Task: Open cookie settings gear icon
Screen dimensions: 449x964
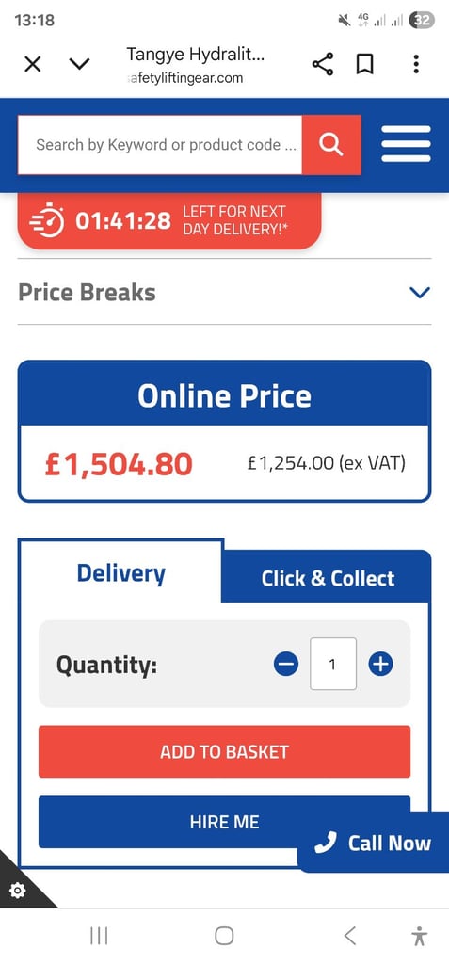Action: [x=17, y=891]
